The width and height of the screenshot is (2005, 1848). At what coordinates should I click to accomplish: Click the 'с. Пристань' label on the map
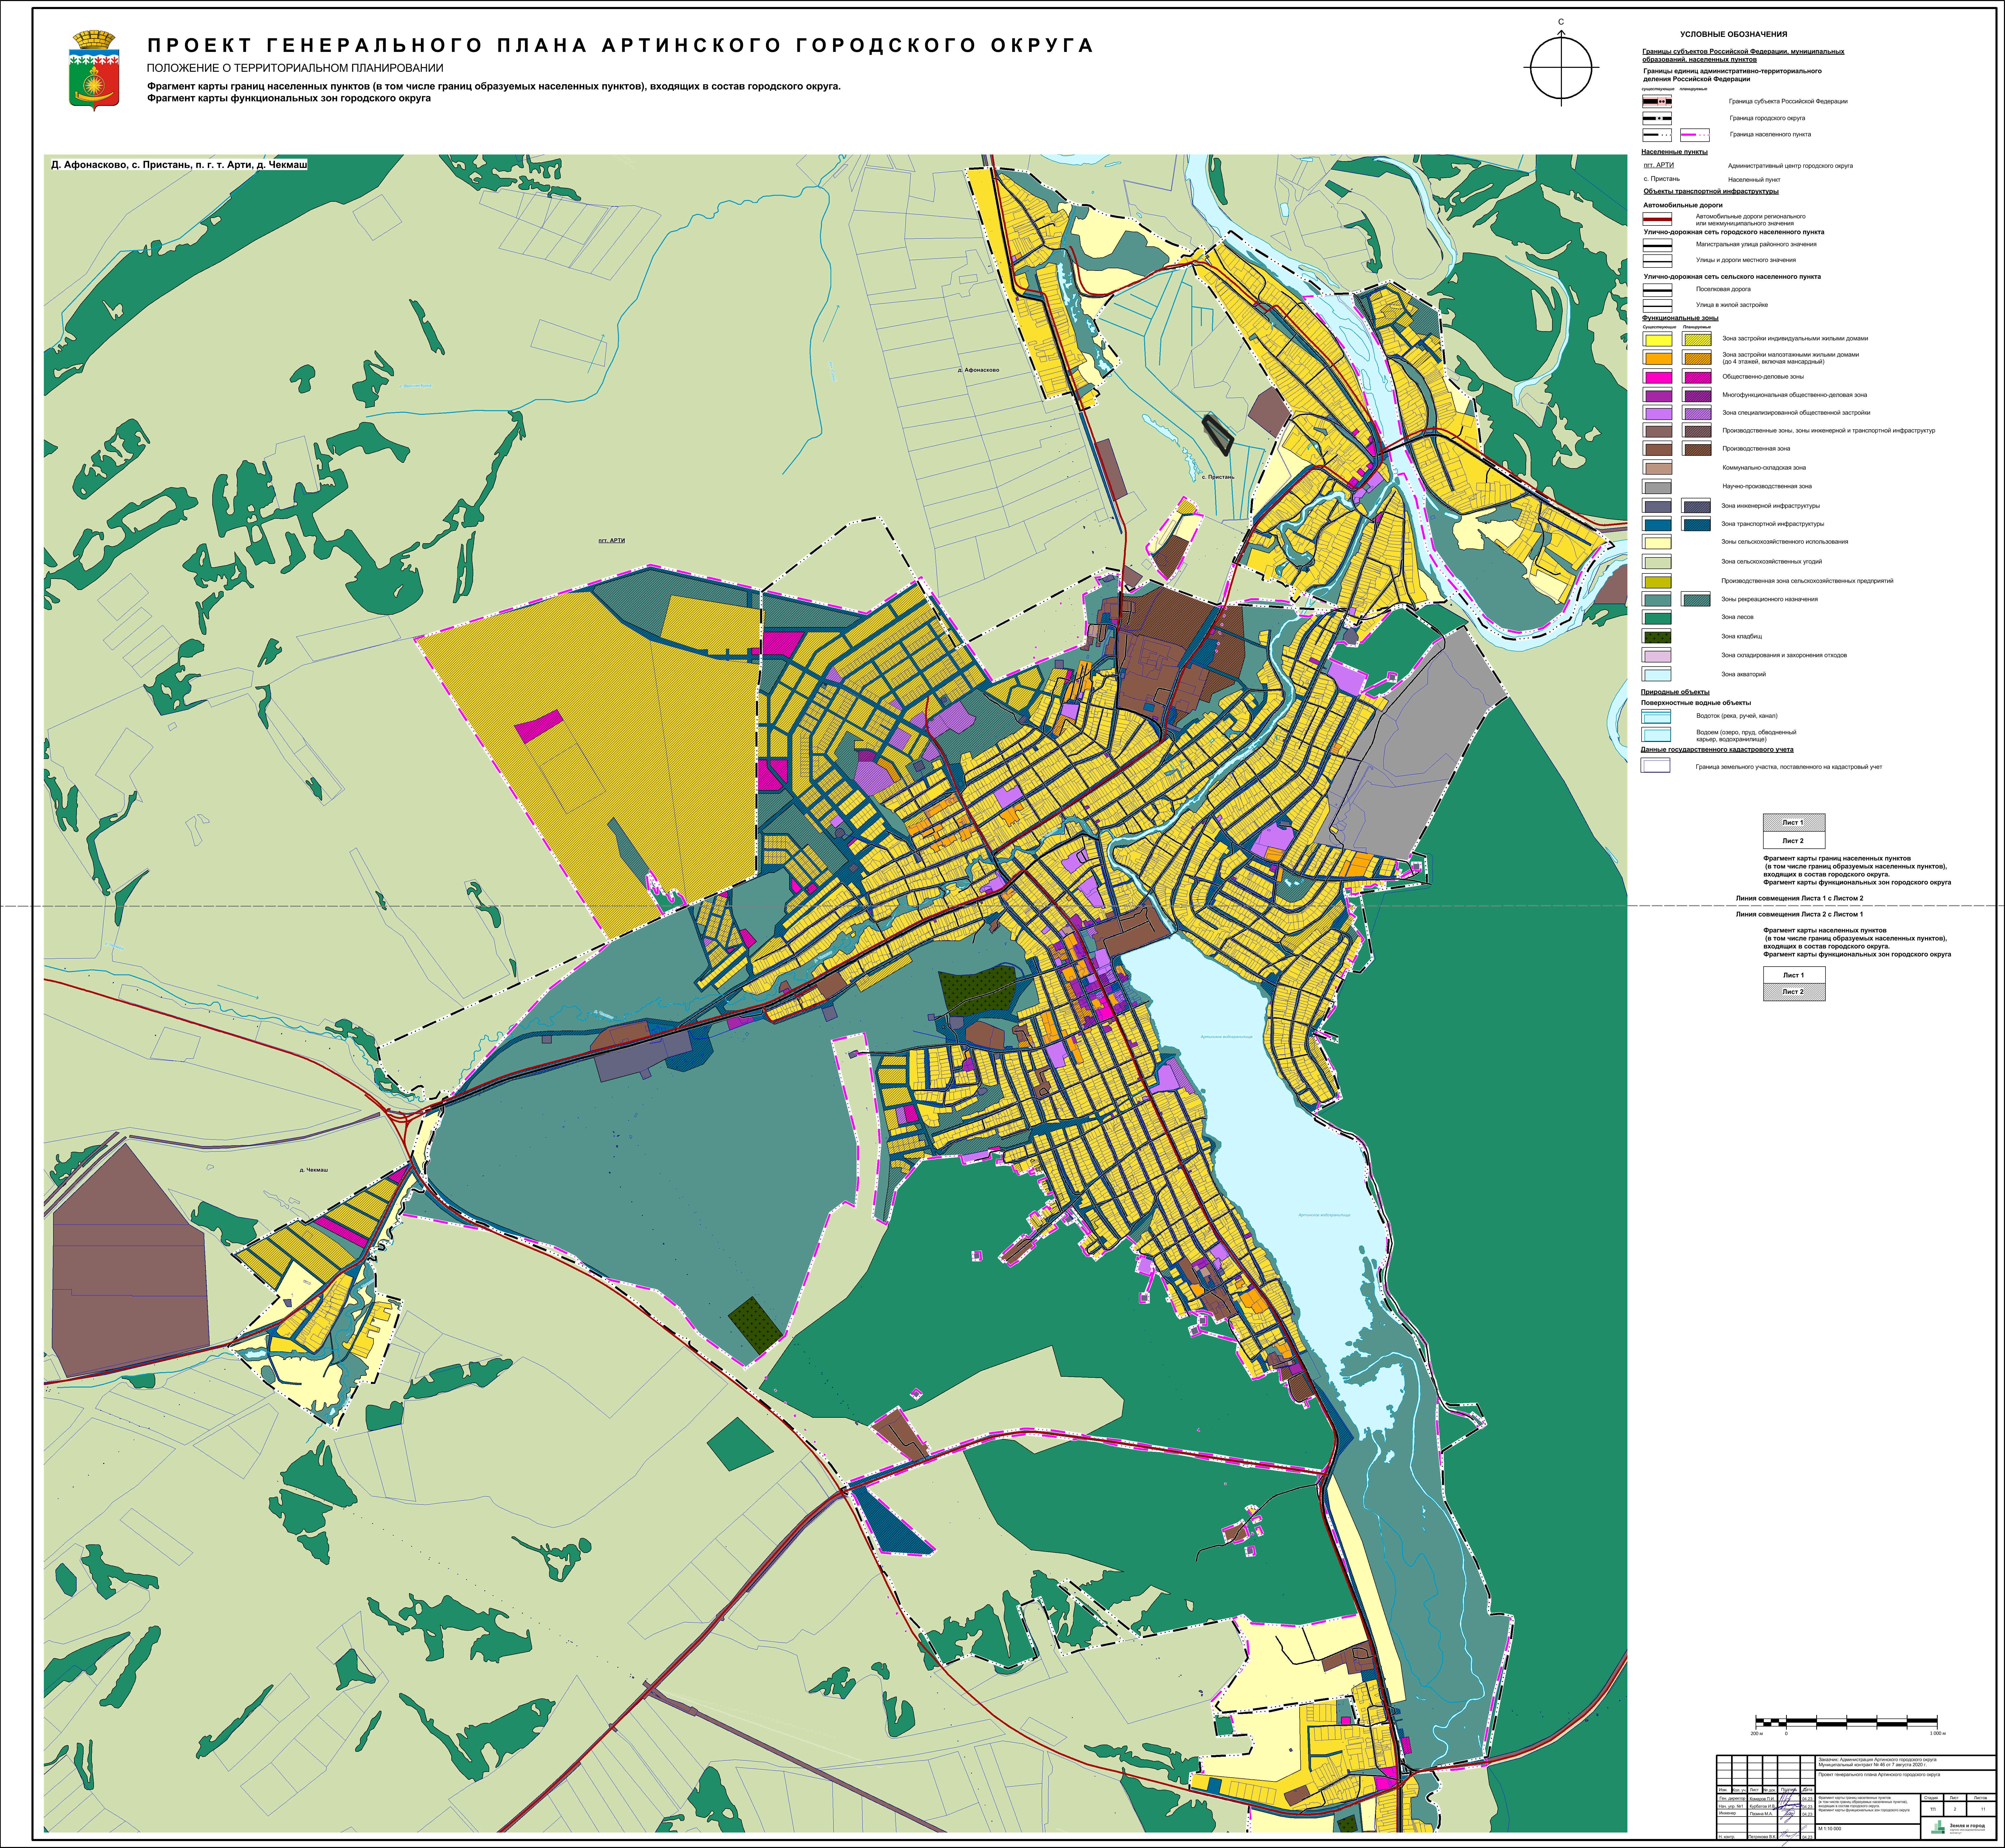pos(1218,477)
